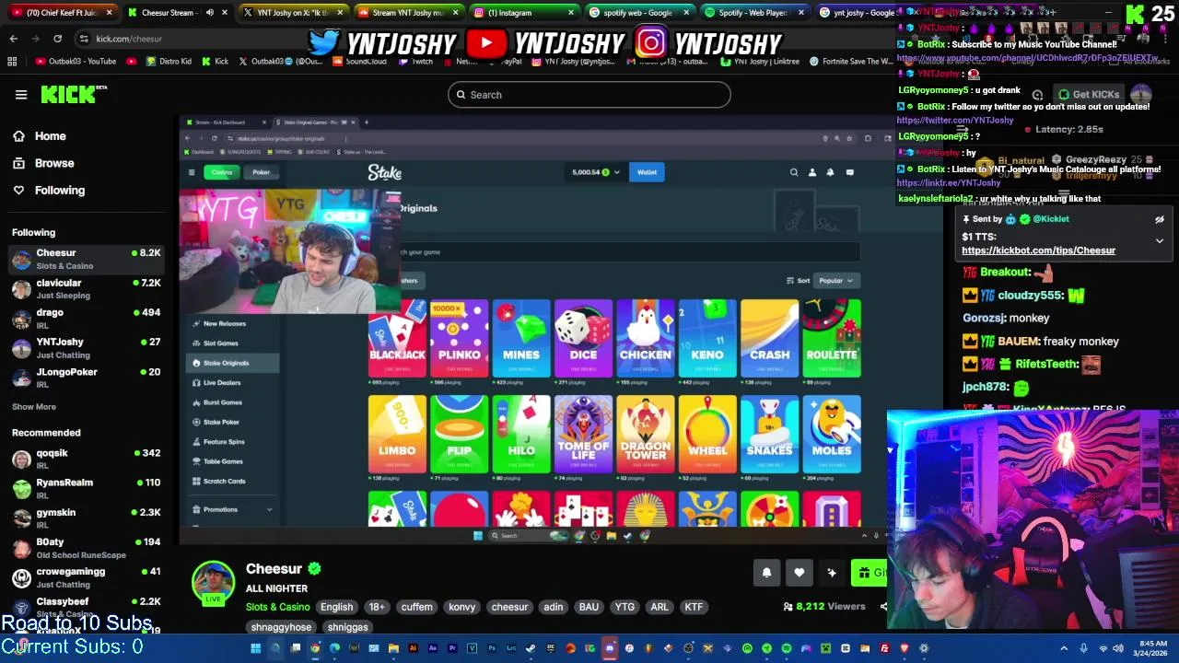Viewport: 1179px width, 663px height.
Task: Click the konvy tag
Action: coord(461,607)
